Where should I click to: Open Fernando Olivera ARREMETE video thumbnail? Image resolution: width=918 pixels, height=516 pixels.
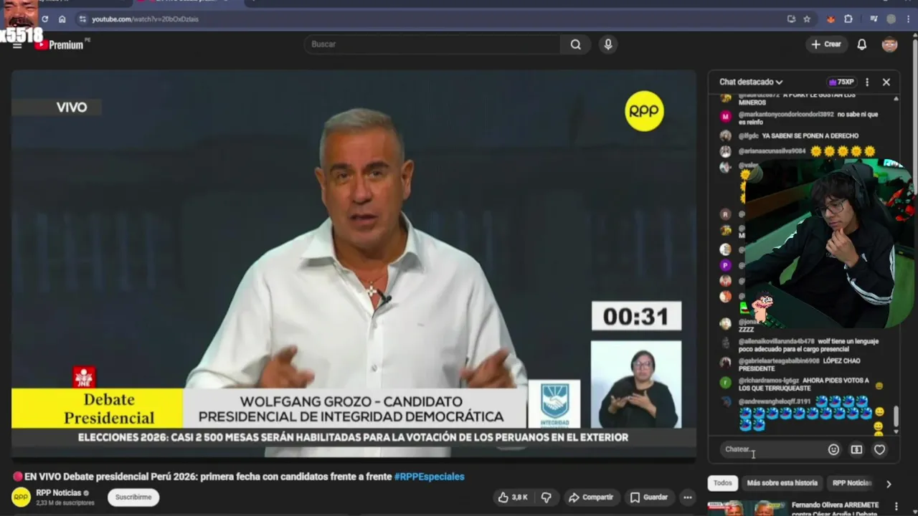[x=747, y=508]
